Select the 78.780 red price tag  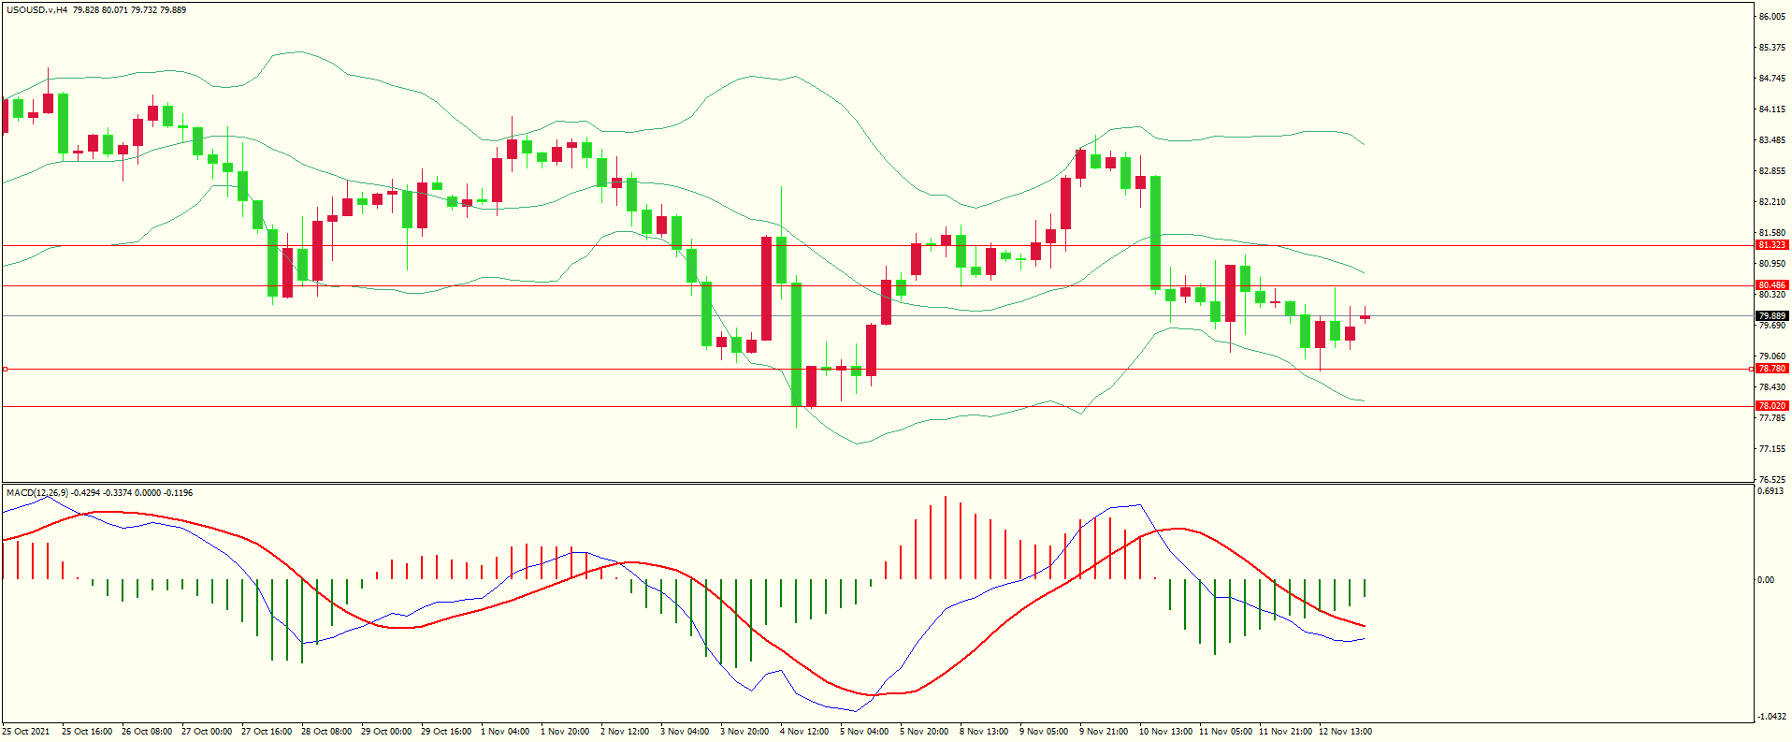tap(1771, 369)
